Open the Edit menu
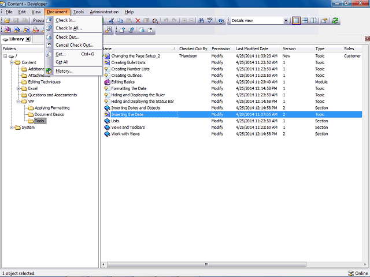 coord(22,12)
